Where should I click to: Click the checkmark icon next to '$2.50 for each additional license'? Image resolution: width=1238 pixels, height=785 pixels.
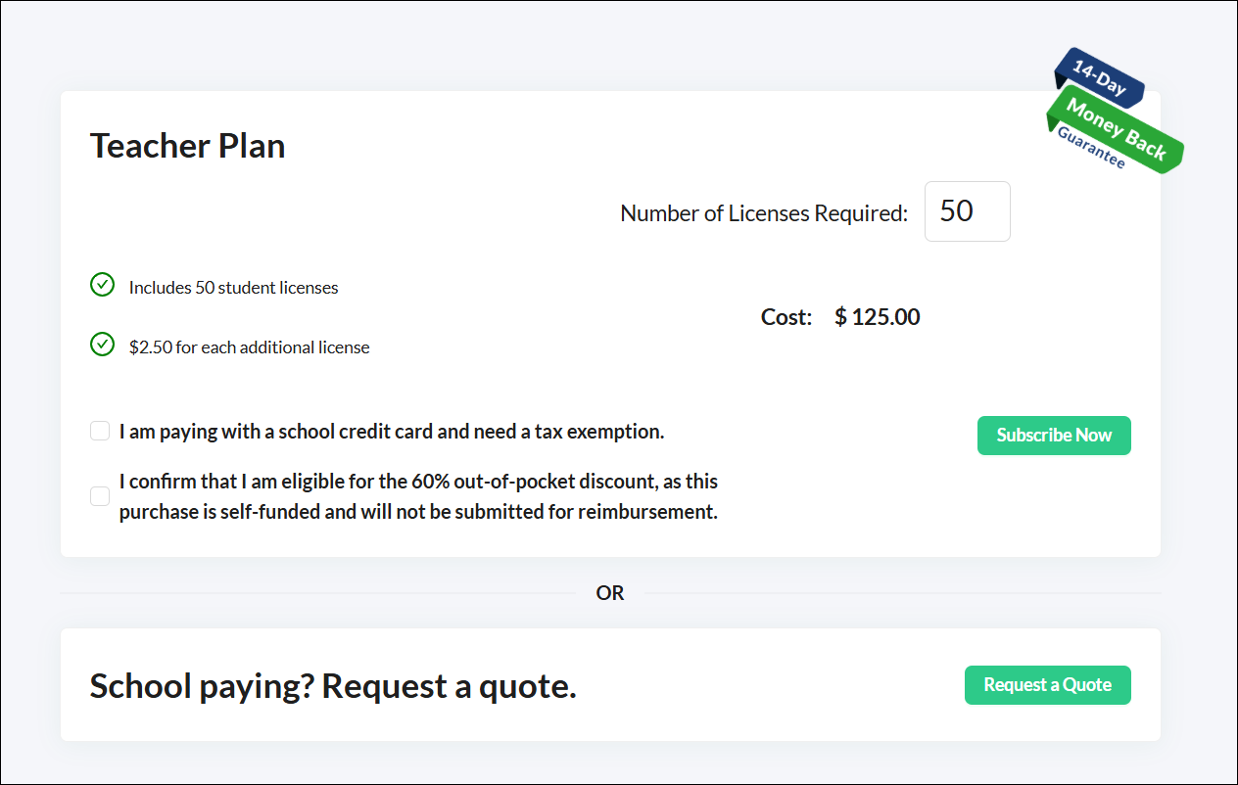coord(102,345)
